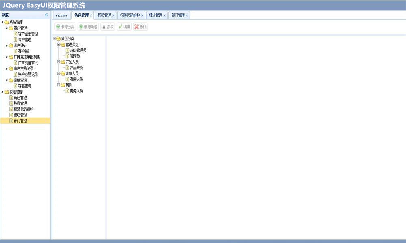
Task: Select the highlighted 部门管理 navigation item
Action: click(x=25, y=121)
